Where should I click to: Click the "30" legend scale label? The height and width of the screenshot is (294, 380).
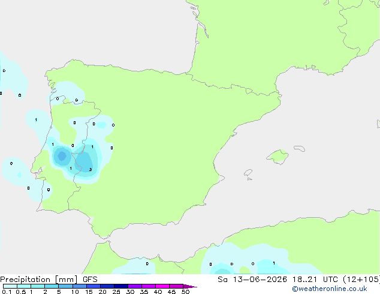(130, 292)
